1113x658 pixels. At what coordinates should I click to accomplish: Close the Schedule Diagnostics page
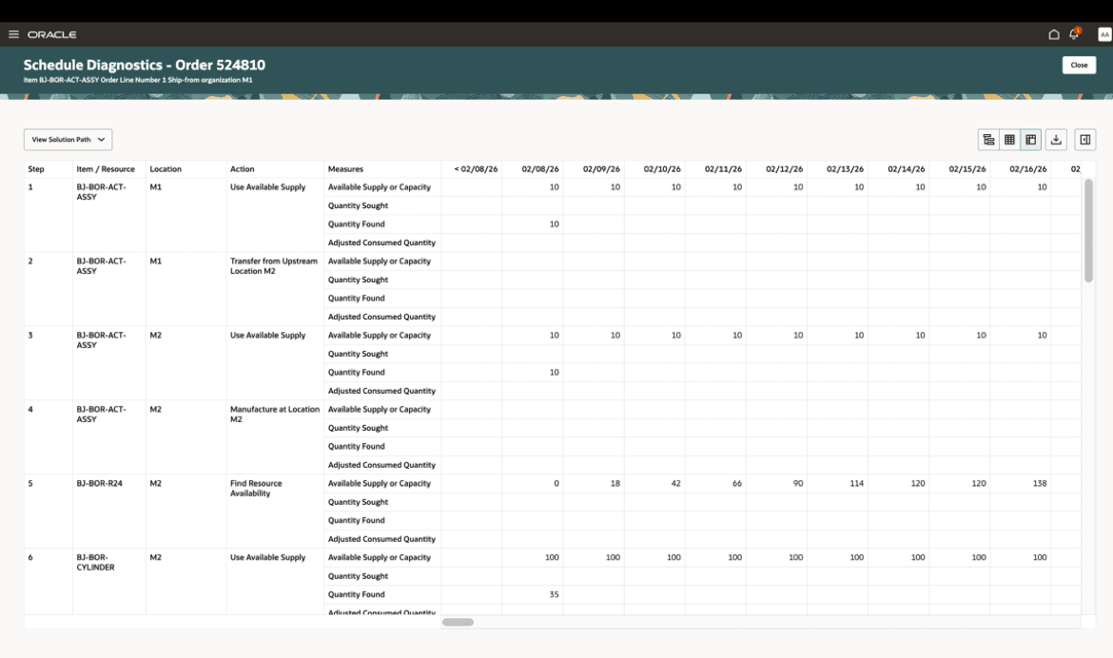(1079, 65)
